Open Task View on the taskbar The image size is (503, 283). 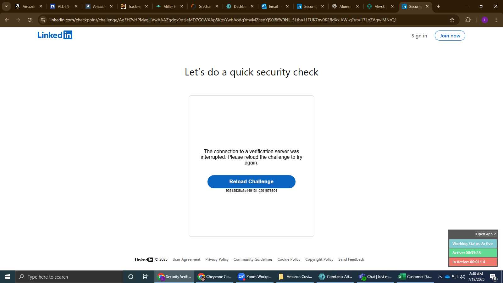[146, 277]
